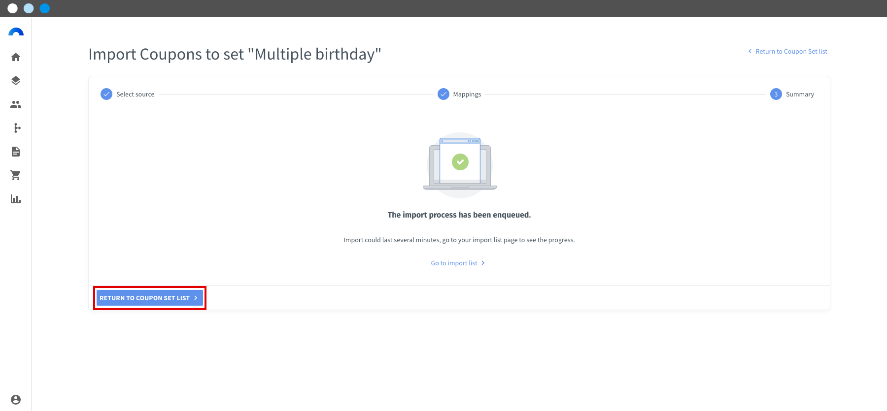887x411 pixels.
Task: Open the customers people icon
Action: [x=16, y=104]
